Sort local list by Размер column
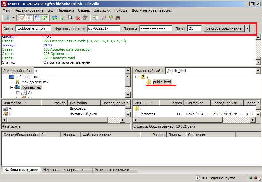262x182 pixels. (54, 103)
